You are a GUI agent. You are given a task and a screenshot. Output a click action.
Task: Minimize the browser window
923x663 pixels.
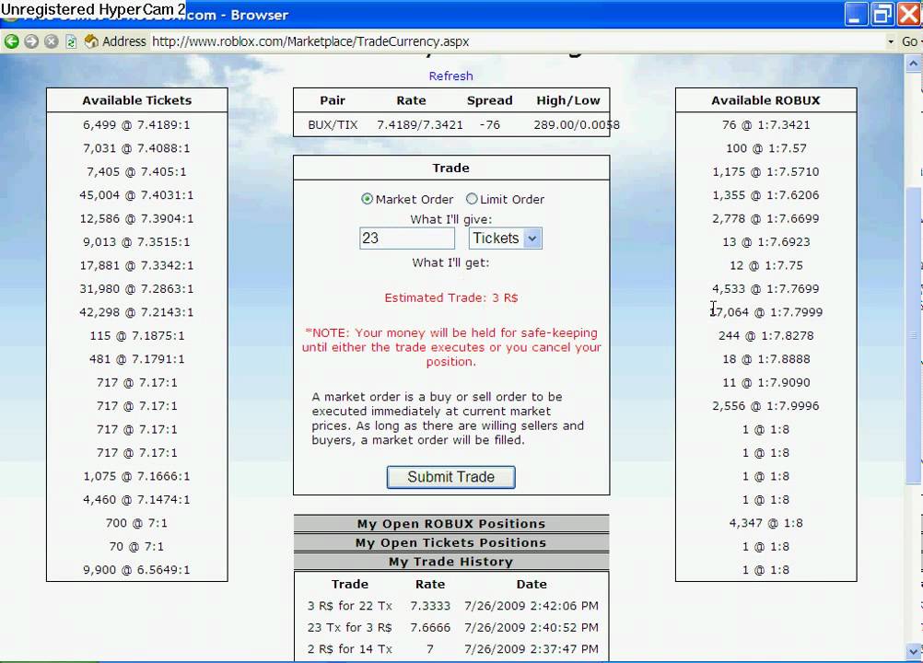tap(857, 14)
